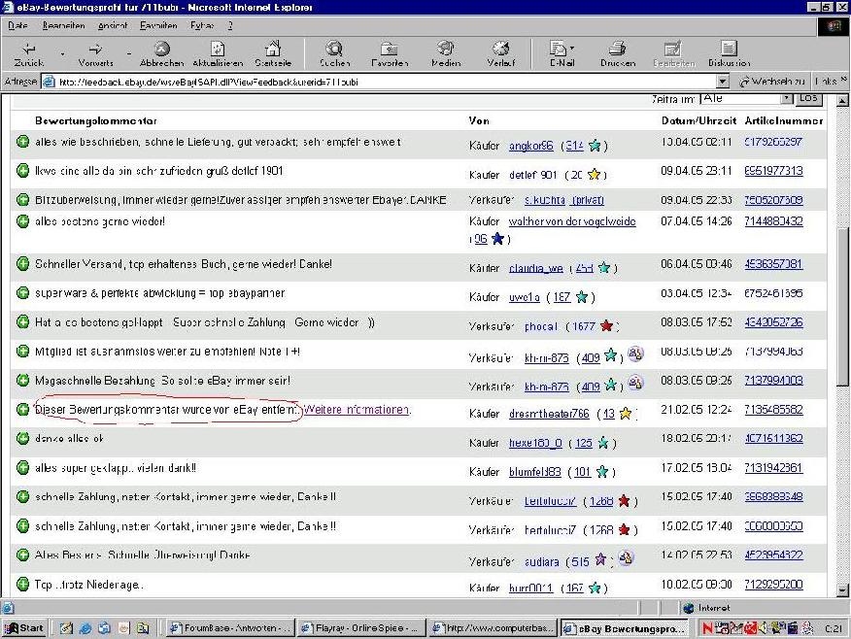The image size is (851, 639).
Task: Open the address bar dropdown arrow
Action: tap(723, 82)
